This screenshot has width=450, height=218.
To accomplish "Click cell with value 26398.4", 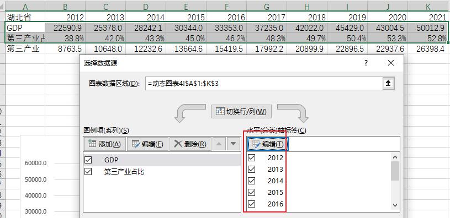I will [x=428, y=49].
